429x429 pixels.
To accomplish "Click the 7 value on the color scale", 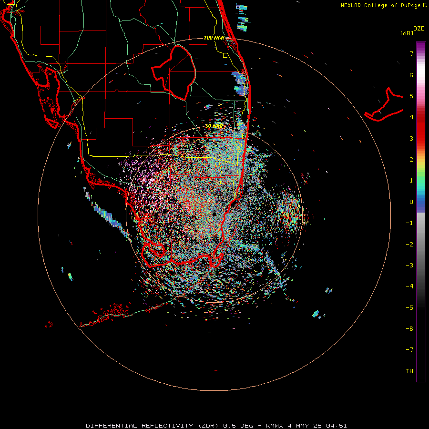I will coord(411,53).
